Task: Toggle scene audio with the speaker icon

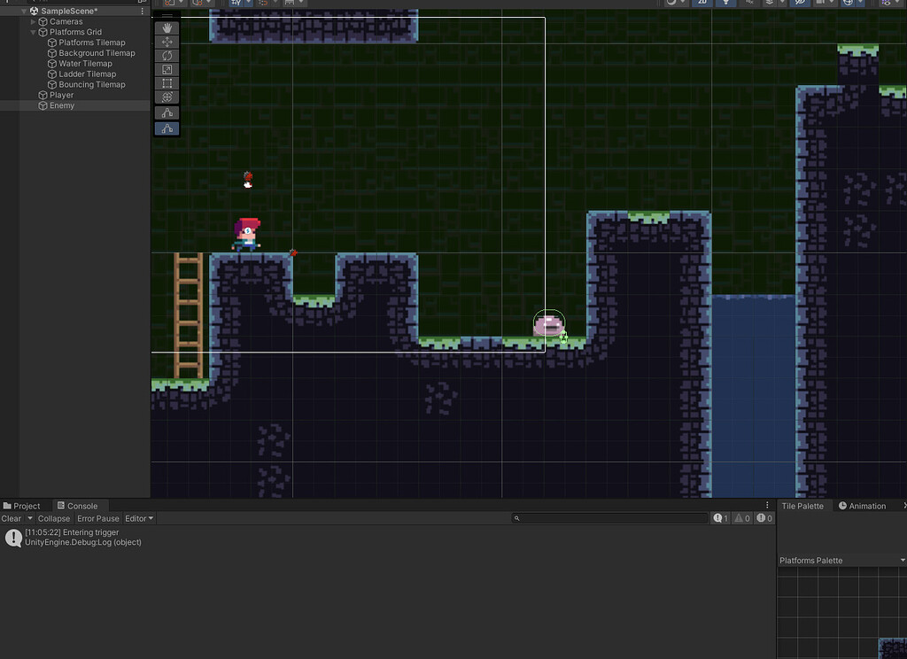Action: [x=749, y=4]
